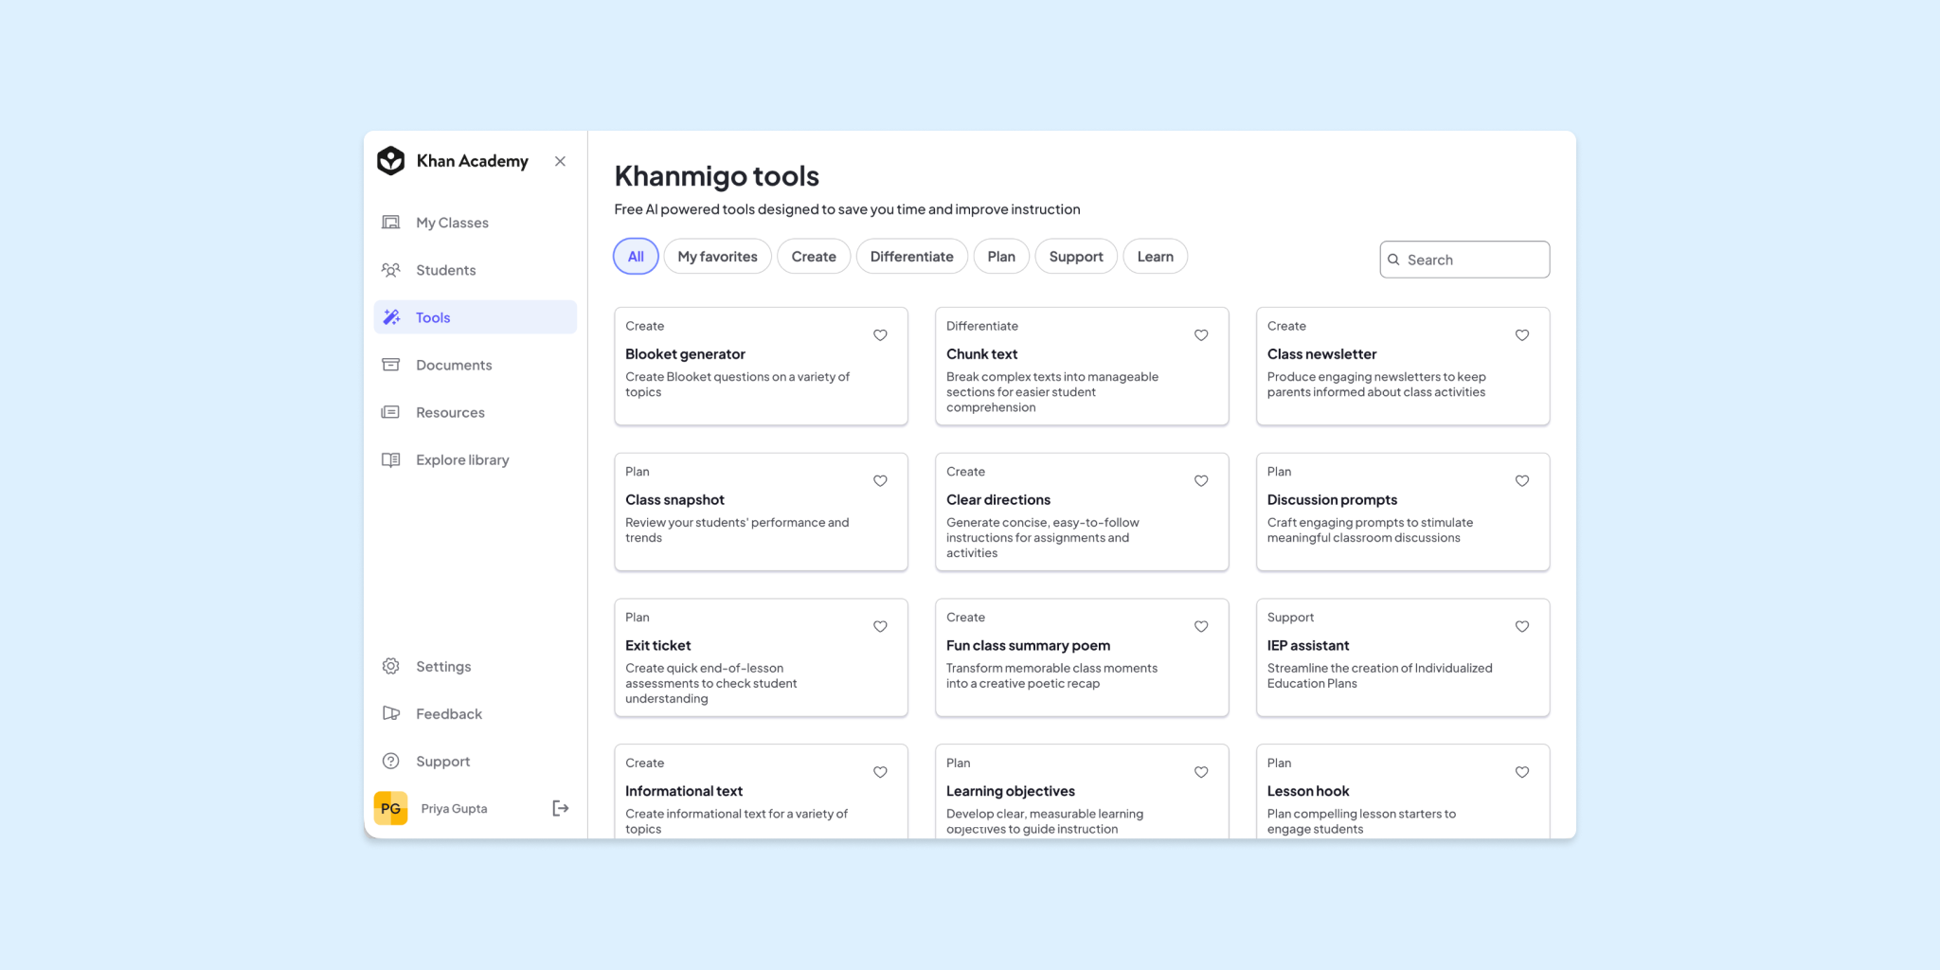
Task: Open the Class snapshot tool
Action: tap(761, 512)
